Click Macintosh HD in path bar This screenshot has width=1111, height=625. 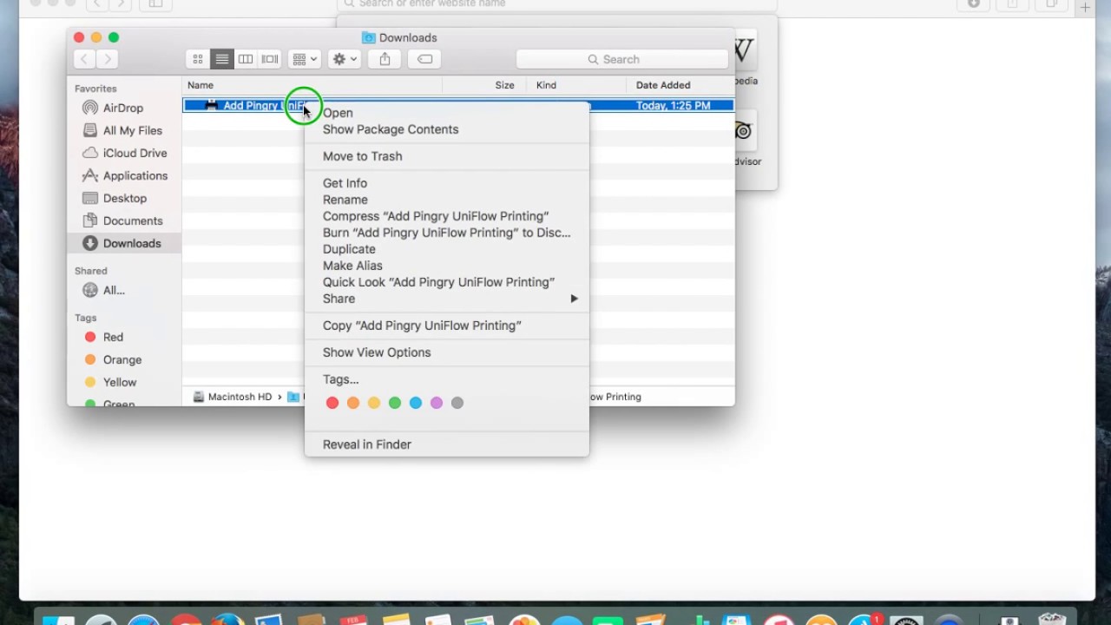pyautogui.click(x=233, y=397)
